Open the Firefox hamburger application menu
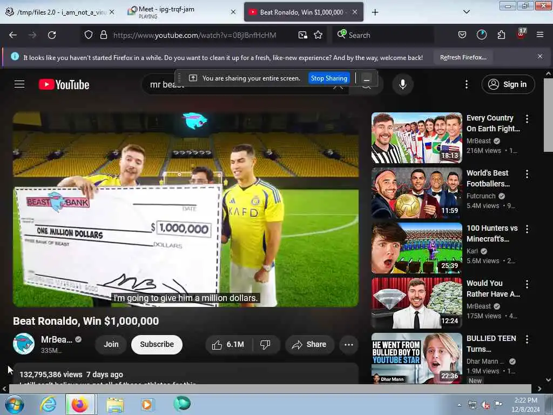The image size is (553, 415). (539, 35)
